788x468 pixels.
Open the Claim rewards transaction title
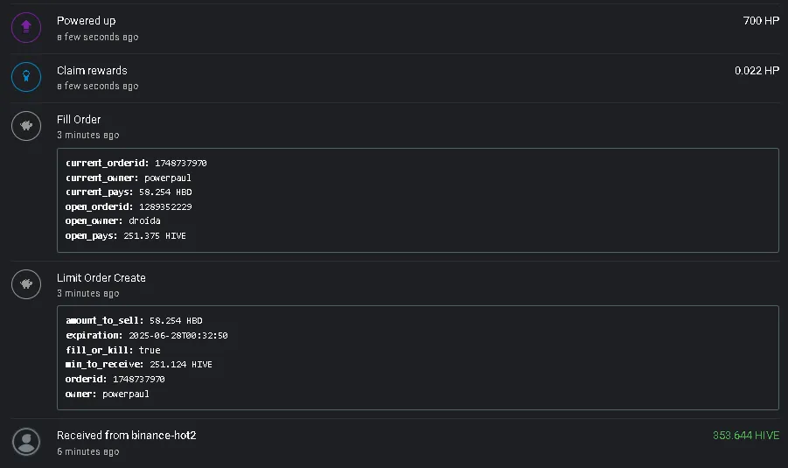click(x=92, y=70)
